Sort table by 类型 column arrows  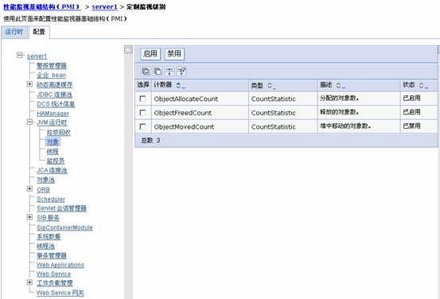pyautogui.click(x=271, y=86)
